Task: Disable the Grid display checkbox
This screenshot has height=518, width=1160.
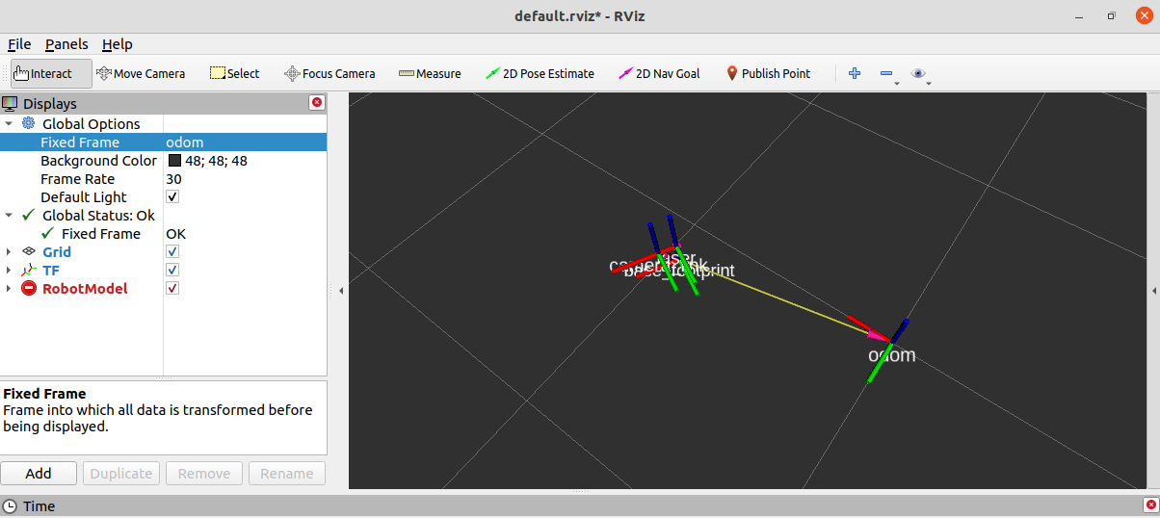Action: [x=172, y=252]
